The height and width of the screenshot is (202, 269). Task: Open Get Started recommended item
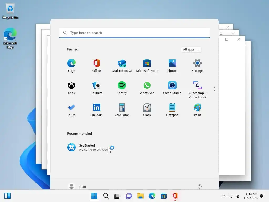pyautogui.click(x=89, y=147)
